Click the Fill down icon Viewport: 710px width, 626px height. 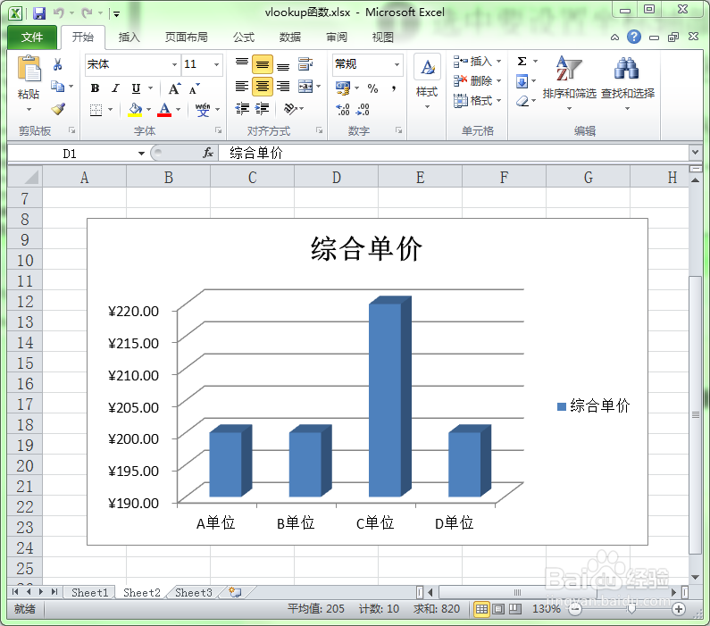[522, 81]
